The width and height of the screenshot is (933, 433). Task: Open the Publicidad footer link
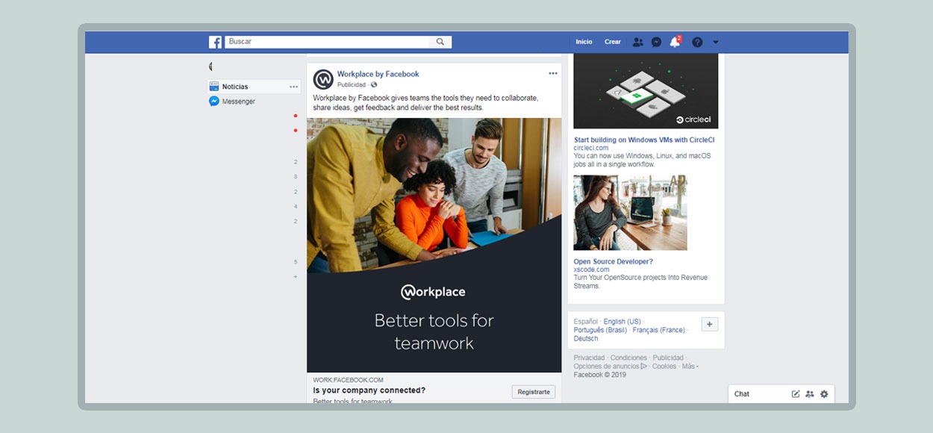click(x=668, y=358)
